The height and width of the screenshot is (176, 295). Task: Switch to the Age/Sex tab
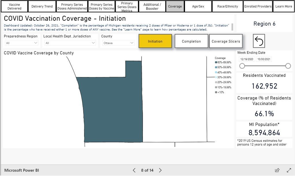coord(198,6)
